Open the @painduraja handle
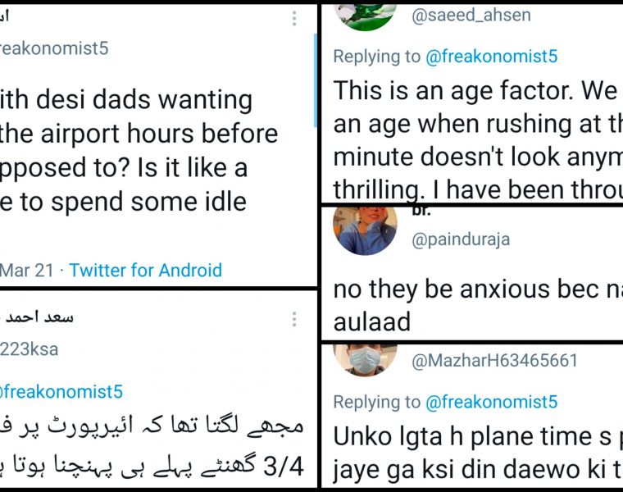Viewport: 623px width, 492px height. click(x=460, y=239)
